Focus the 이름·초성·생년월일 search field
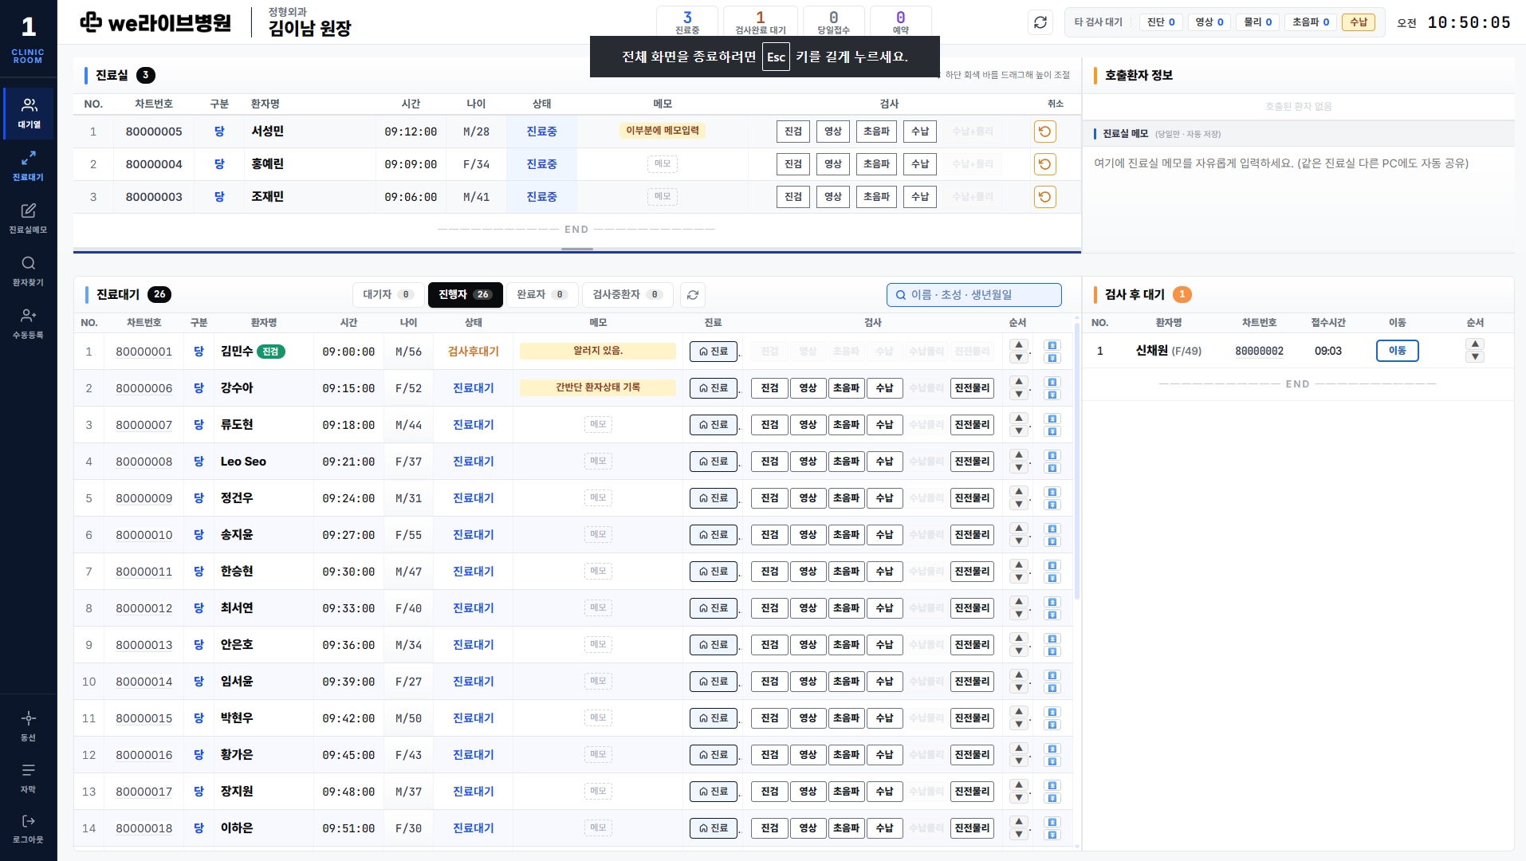The height and width of the screenshot is (861, 1526). coord(974,295)
